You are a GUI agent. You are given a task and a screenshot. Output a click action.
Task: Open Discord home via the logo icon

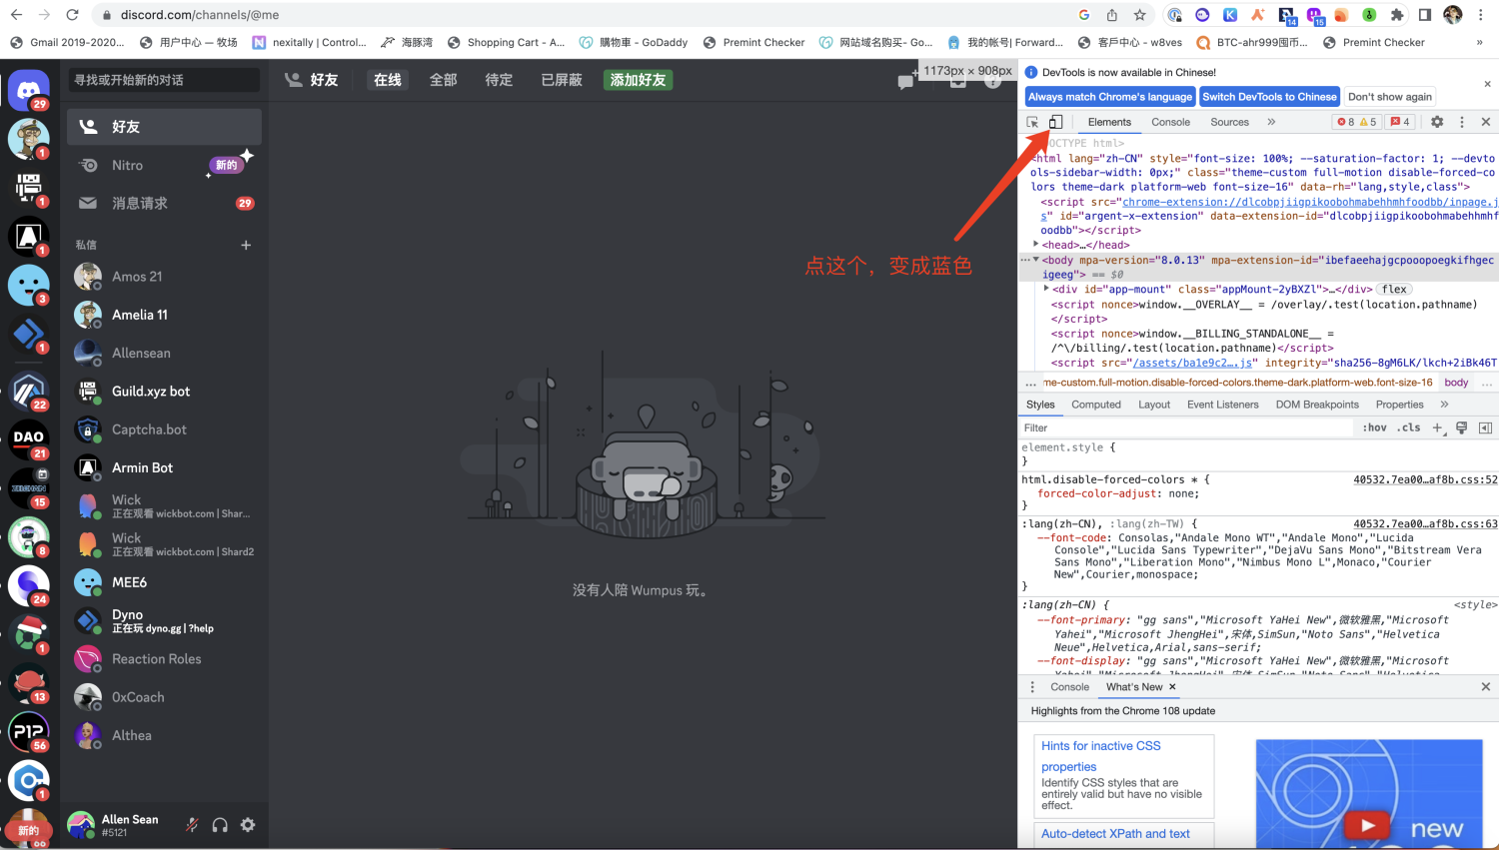coord(29,90)
